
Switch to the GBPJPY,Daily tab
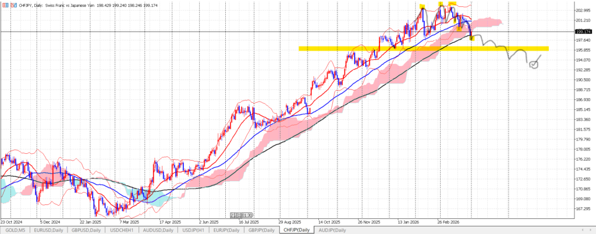click(260, 230)
